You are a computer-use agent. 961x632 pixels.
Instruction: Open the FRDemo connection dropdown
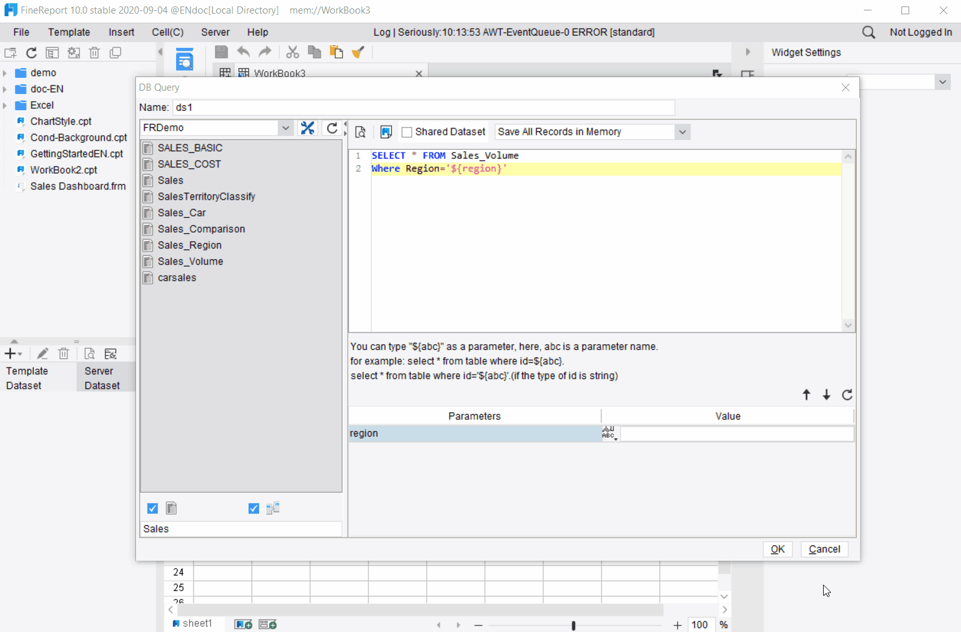pyautogui.click(x=286, y=128)
